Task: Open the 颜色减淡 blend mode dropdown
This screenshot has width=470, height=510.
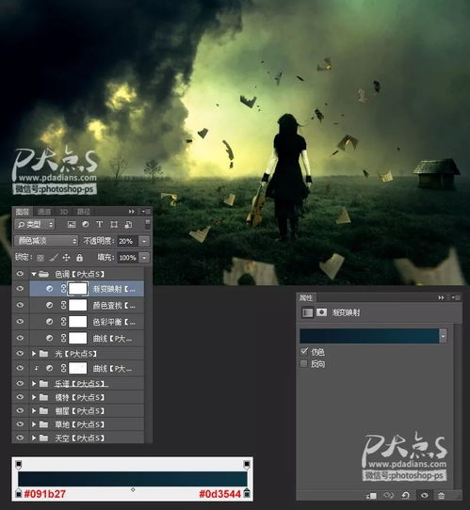Action: [x=46, y=241]
